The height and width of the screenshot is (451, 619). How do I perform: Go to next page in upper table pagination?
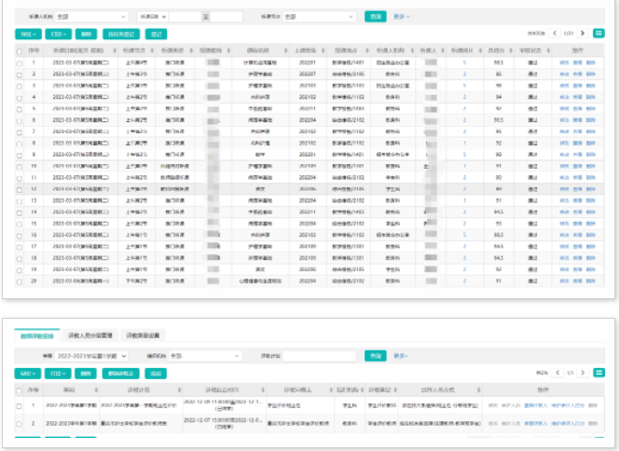582,34
